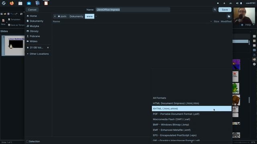Screen dimensions: 257x144
Task: Select XHTML (.html;.xhtml) format
Action: click(x=192, y=108)
